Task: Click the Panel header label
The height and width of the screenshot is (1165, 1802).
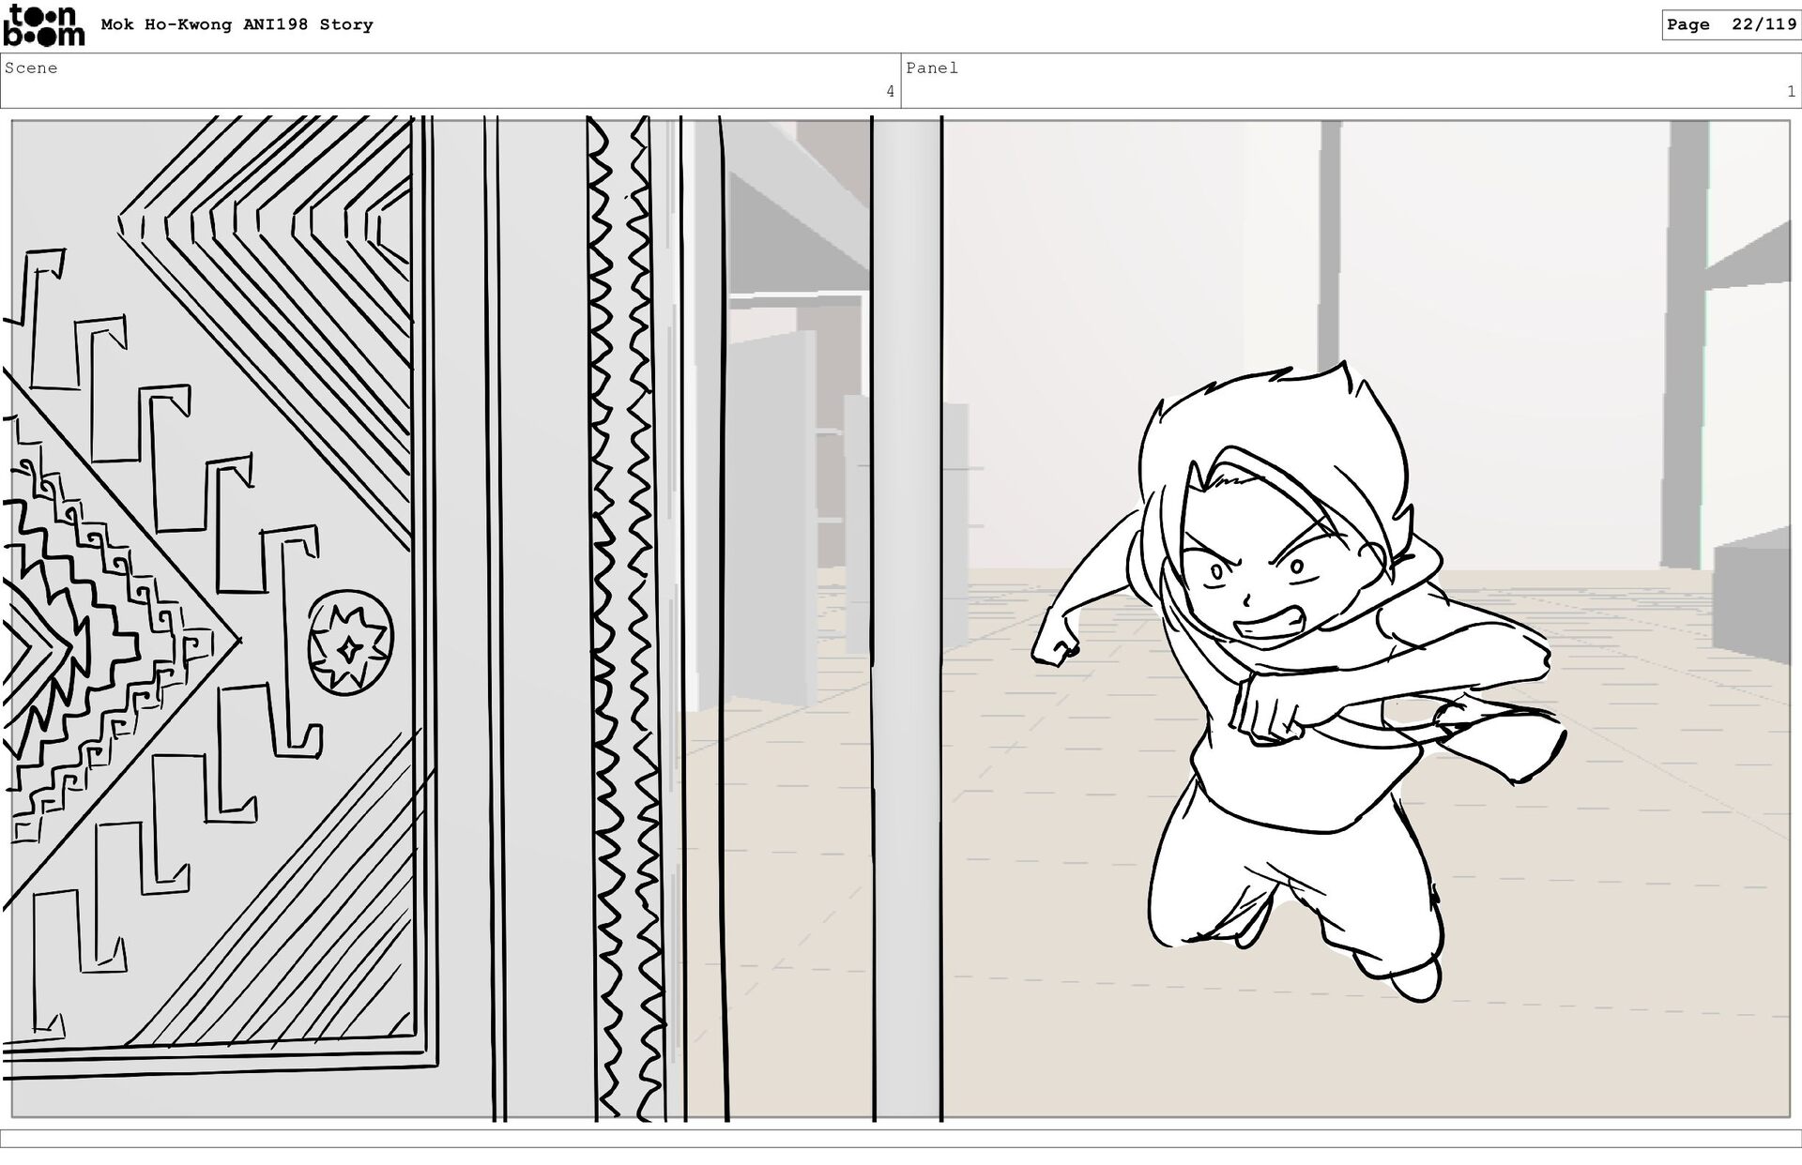Action: pos(931,68)
